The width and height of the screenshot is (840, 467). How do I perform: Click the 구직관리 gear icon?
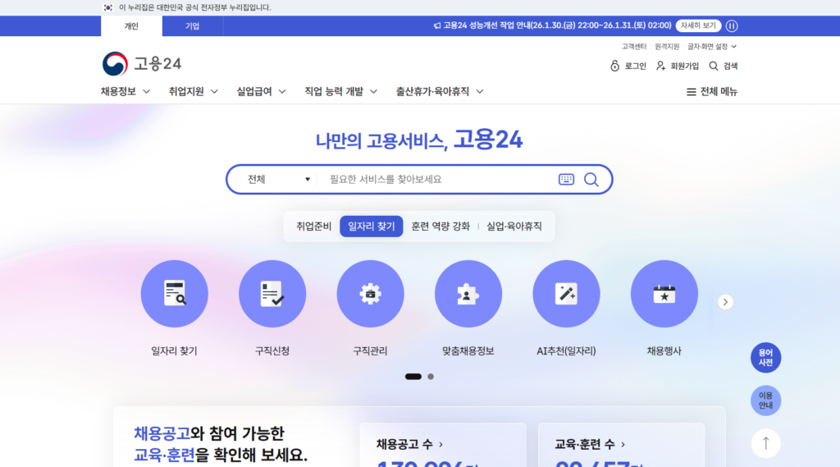tap(370, 294)
